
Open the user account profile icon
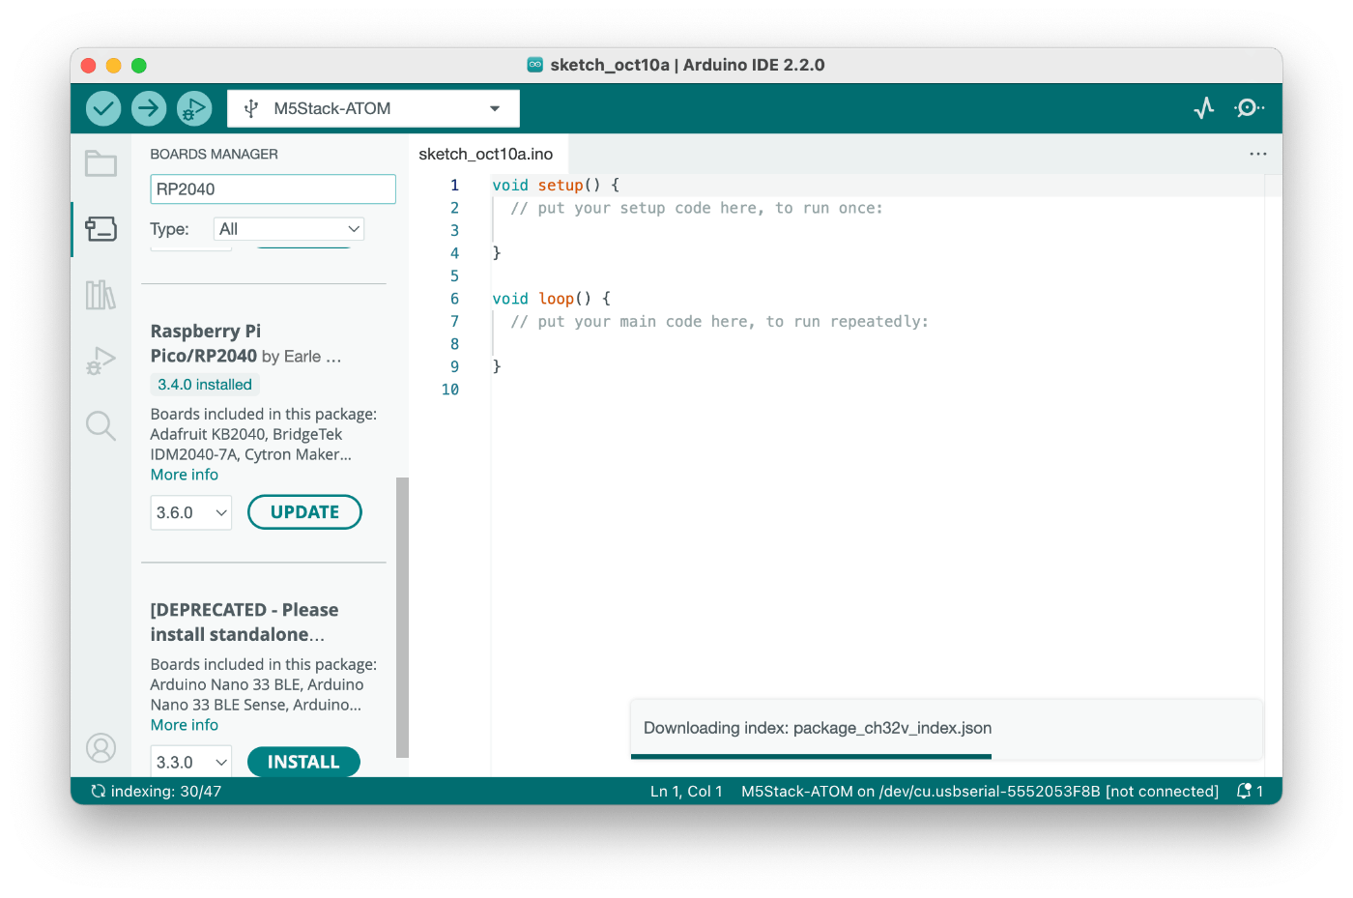click(101, 747)
